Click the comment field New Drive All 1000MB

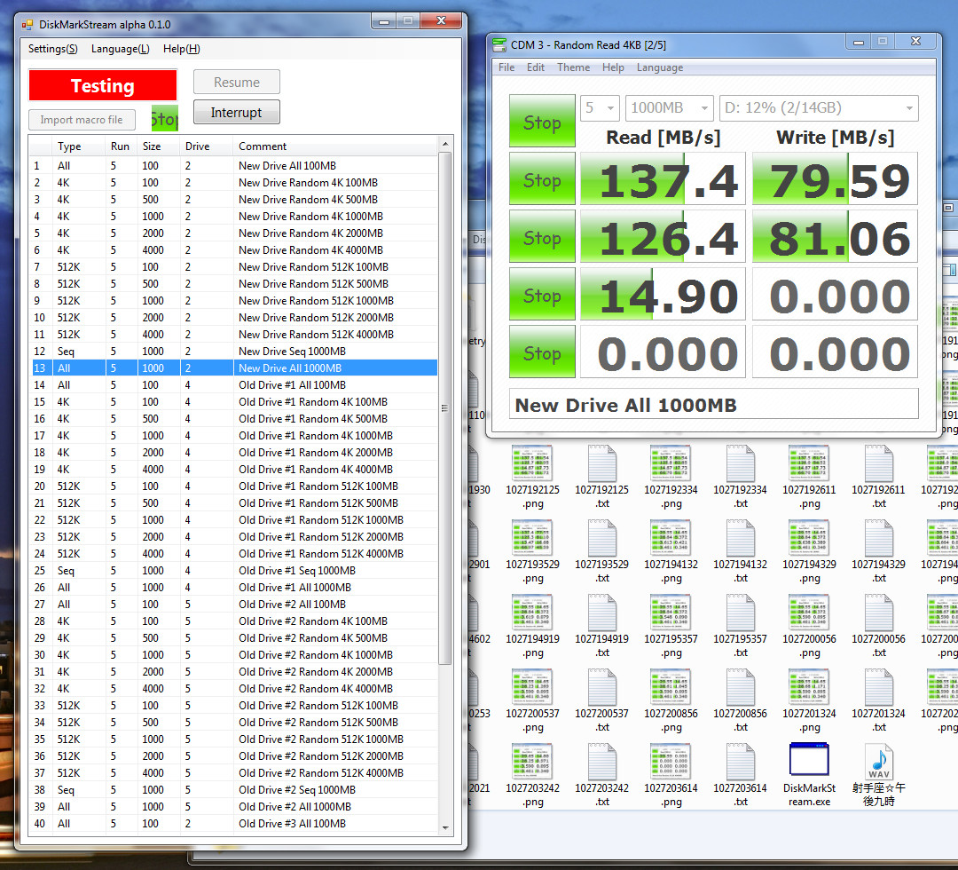point(713,404)
